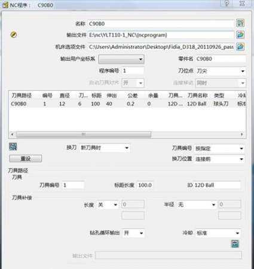This screenshot has height=269, width=254.
Task: Click the yellow pencil edit icon
Action: pos(13,35)
